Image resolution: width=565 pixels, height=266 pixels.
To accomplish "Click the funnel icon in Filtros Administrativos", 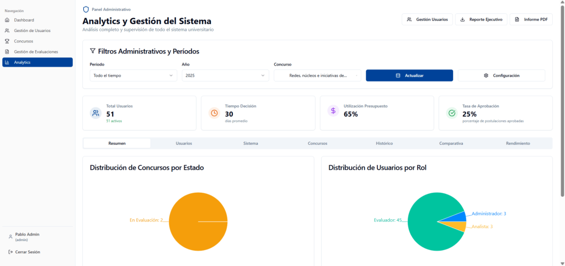I will (93, 51).
